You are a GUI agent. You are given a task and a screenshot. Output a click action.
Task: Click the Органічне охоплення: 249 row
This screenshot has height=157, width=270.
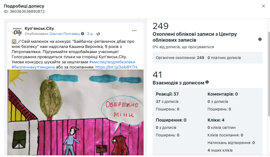(208, 58)
